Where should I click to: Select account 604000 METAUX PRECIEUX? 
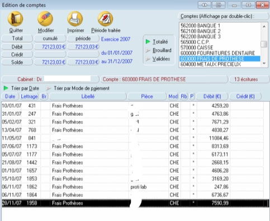(x=220, y=64)
